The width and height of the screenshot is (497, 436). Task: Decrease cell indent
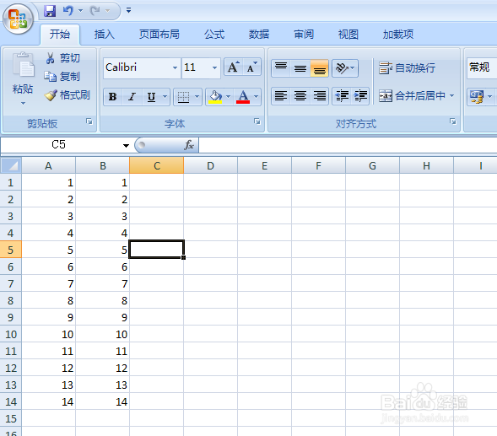342,95
